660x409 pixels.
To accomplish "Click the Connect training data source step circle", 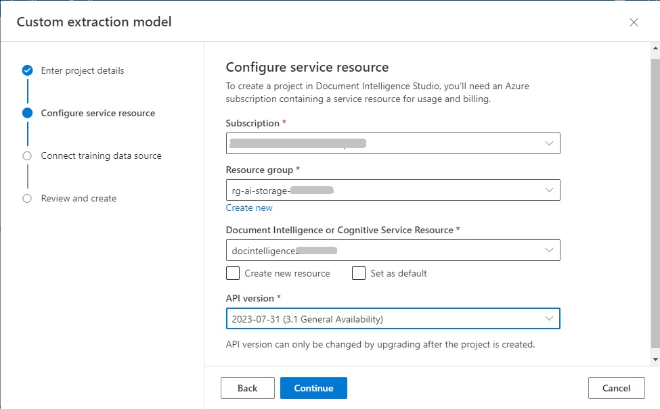I will pos(27,155).
